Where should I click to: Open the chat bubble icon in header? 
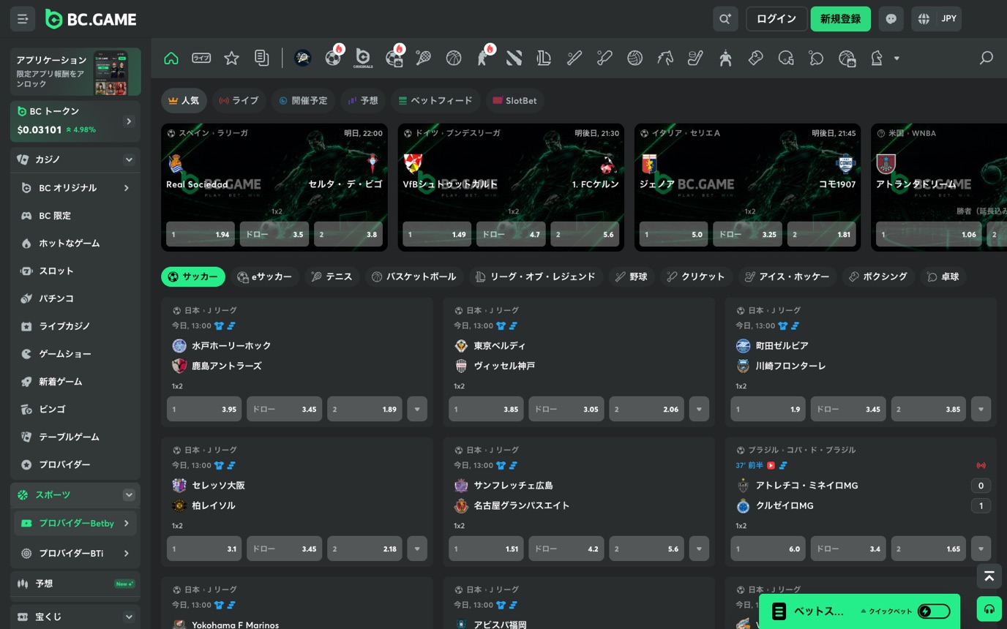[x=891, y=19]
